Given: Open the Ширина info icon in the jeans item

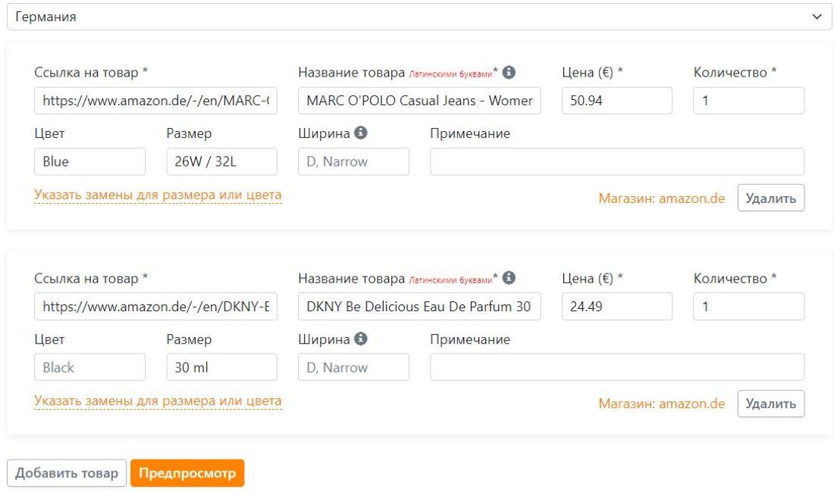Looking at the screenshot, I should [x=361, y=133].
